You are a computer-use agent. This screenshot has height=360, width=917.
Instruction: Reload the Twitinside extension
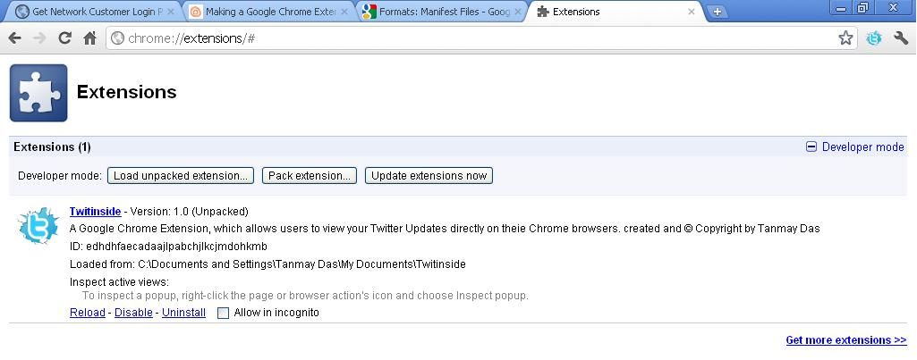click(x=88, y=313)
